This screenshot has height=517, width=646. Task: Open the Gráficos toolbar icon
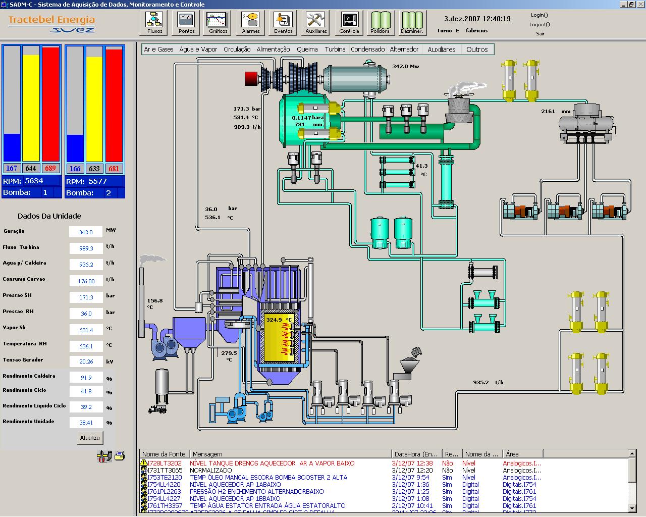pyautogui.click(x=218, y=23)
